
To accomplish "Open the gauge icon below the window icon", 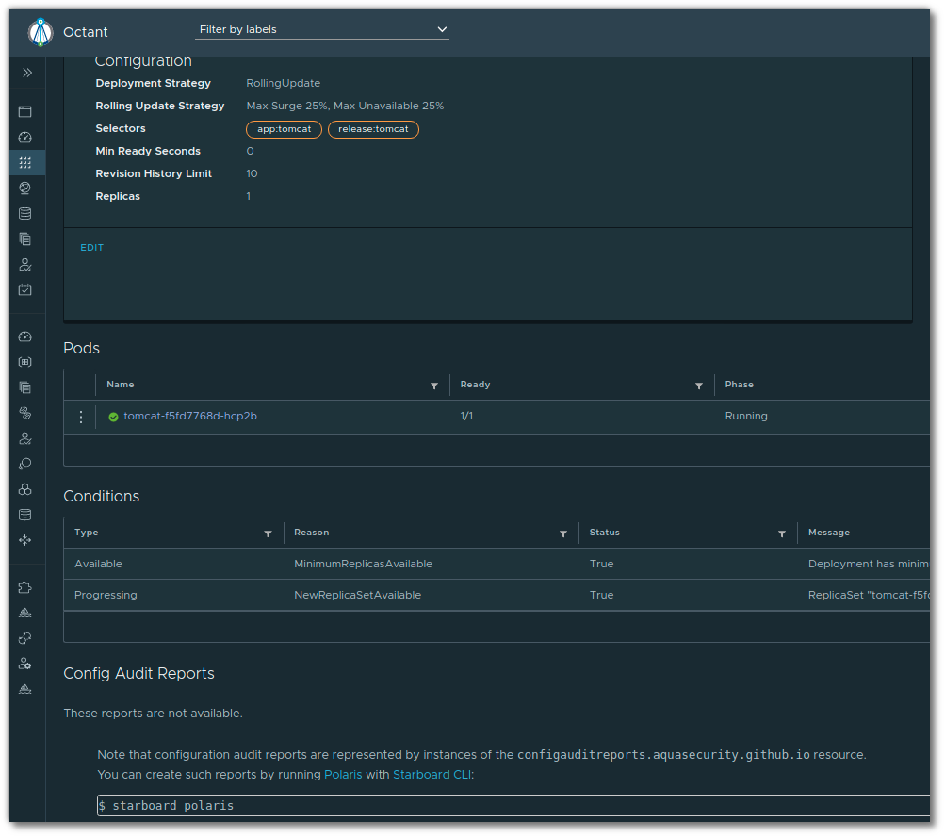I will 24,138.
